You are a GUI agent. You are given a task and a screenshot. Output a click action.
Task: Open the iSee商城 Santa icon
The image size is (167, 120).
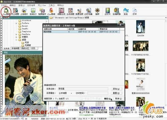[x=51, y=12]
